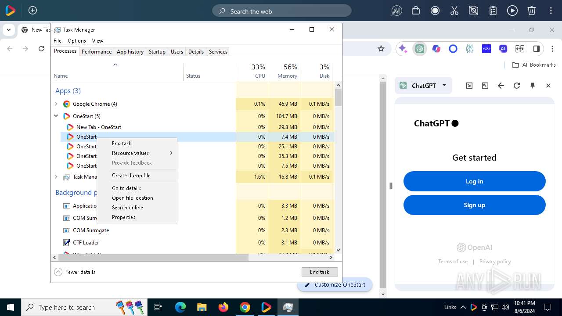This screenshot has width=562, height=316.
Task: Open the ChatGPT assistant selector dropdown
Action: tap(423, 86)
